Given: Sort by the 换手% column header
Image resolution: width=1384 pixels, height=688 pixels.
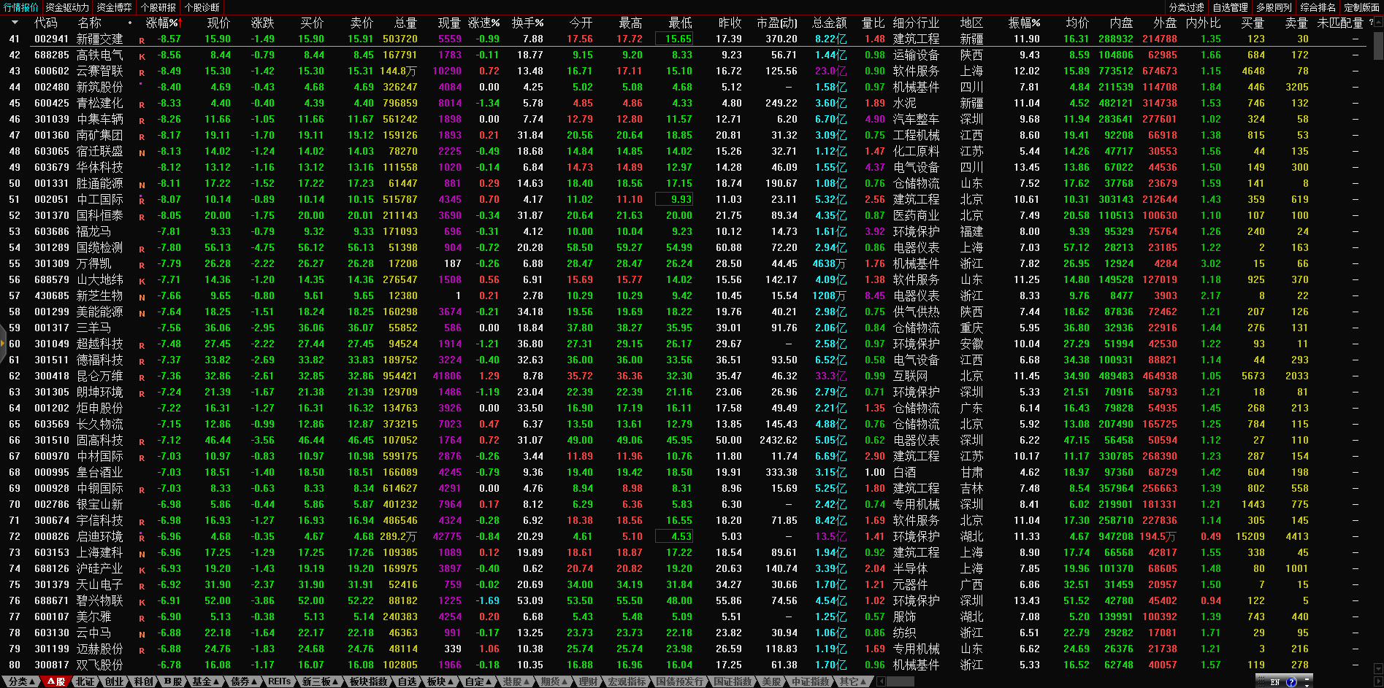Looking at the screenshot, I should point(527,23).
